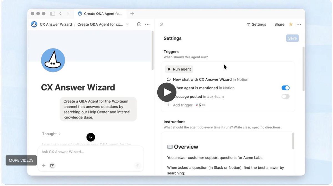The width and height of the screenshot is (333, 186).
Task: Click the large wizard hat avatar
Action: pyautogui.click(x=53, y=60)
